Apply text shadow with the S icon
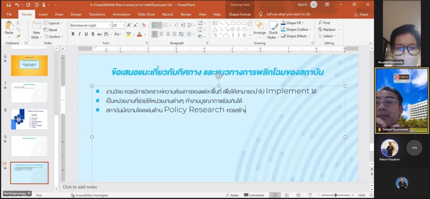The height and width of the screenshot is (199, 430). [x=93, y=34]
